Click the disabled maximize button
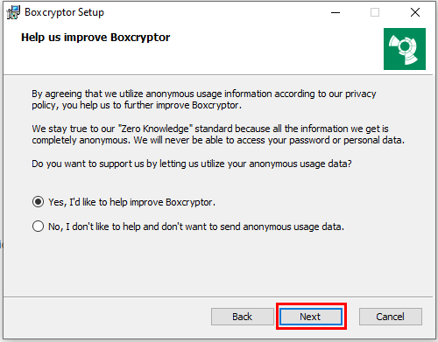438x342 pixels. [375, 12]
